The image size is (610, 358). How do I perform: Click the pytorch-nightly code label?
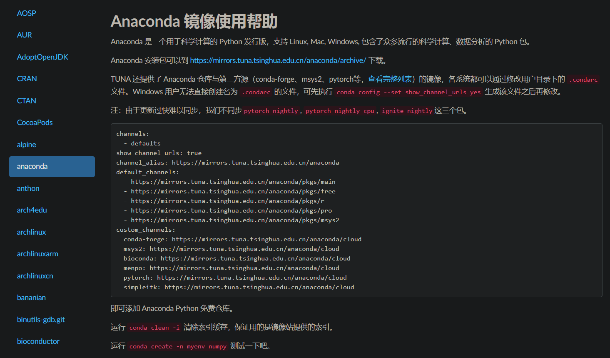click(x=271, y=111)
